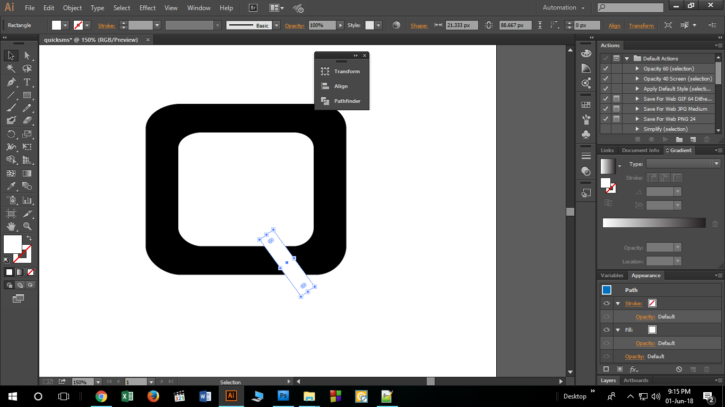Image resolution: width=725 pixels, height=407 pixels.
Task: Hide the Stroke attribute in Appearance panel
Action: pyautogui.click(x=607, y=304)
